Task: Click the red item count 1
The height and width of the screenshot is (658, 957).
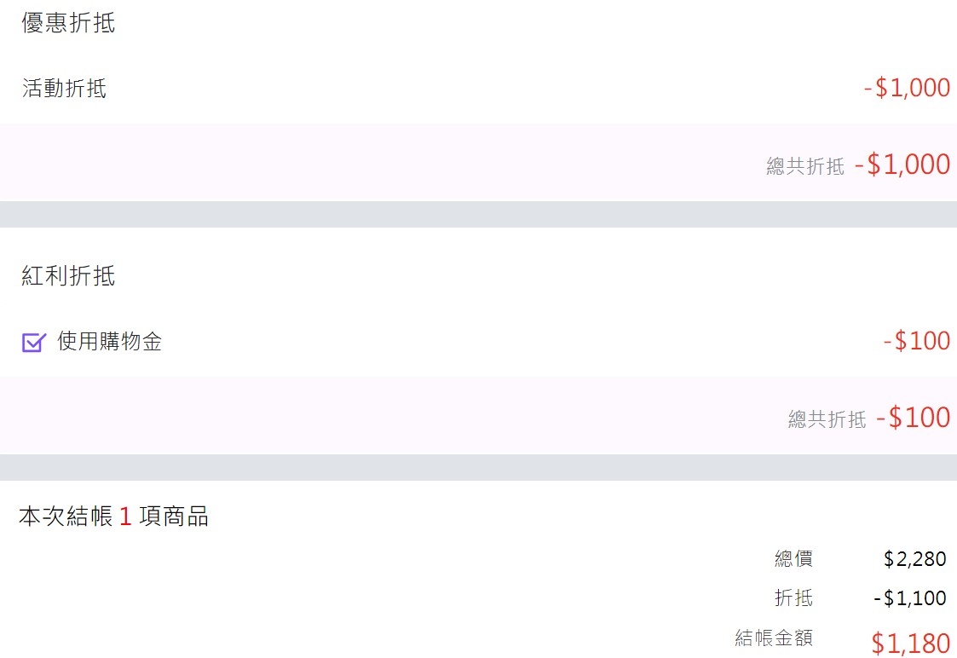Action: click(x=125, y=517)
